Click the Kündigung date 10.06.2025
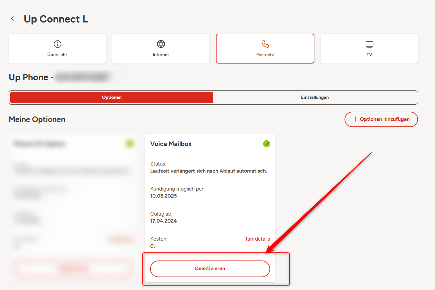Viewport: 435px width, 290px height. pyautogui.click(x=164, y=196)
